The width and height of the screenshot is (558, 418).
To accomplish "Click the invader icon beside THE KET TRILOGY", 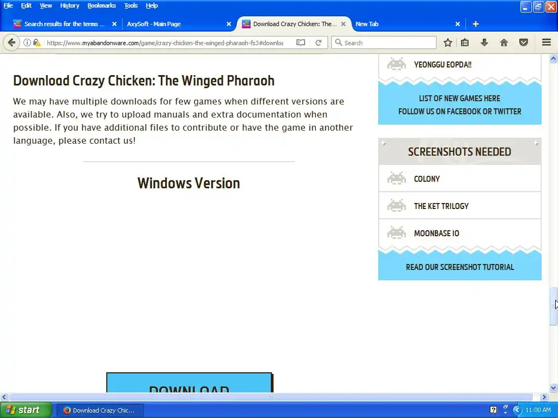I will tap(397, 206).
